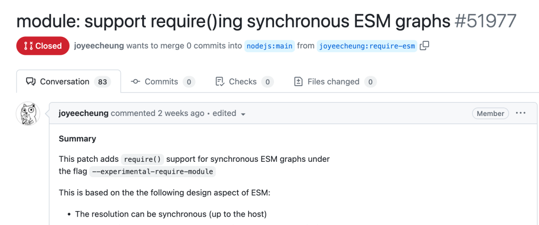This screenshot has width=539, height=225.
Task: Click the "2 weeks ago" timestamp
Action: [181, 113]
